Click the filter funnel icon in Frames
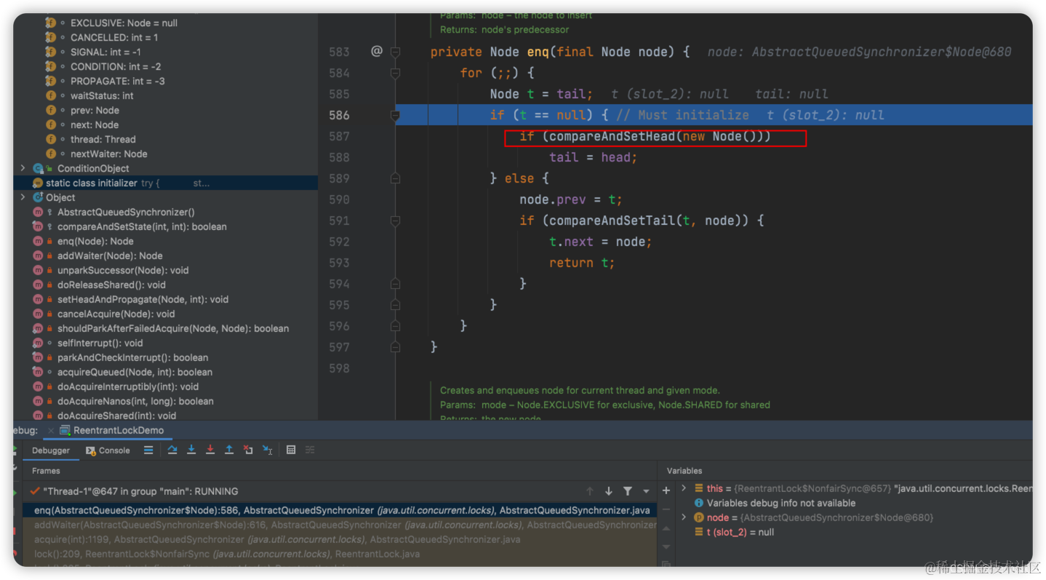Screen dimensions: 1046x580 coord(628,491)
